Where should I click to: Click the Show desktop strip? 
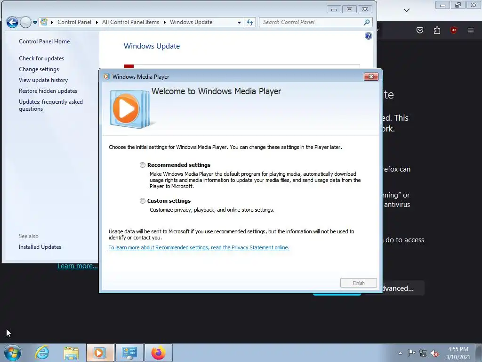[x=479, y=353]
